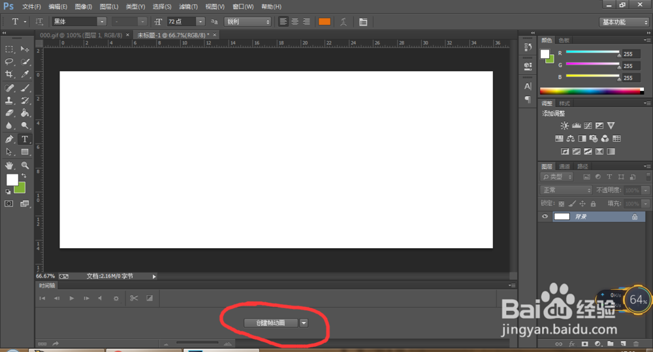The width and height of the screenshot is (653, 352).
Task: Open the 锐利 anti-aliasing dropdown
Action: coord(247,22)
